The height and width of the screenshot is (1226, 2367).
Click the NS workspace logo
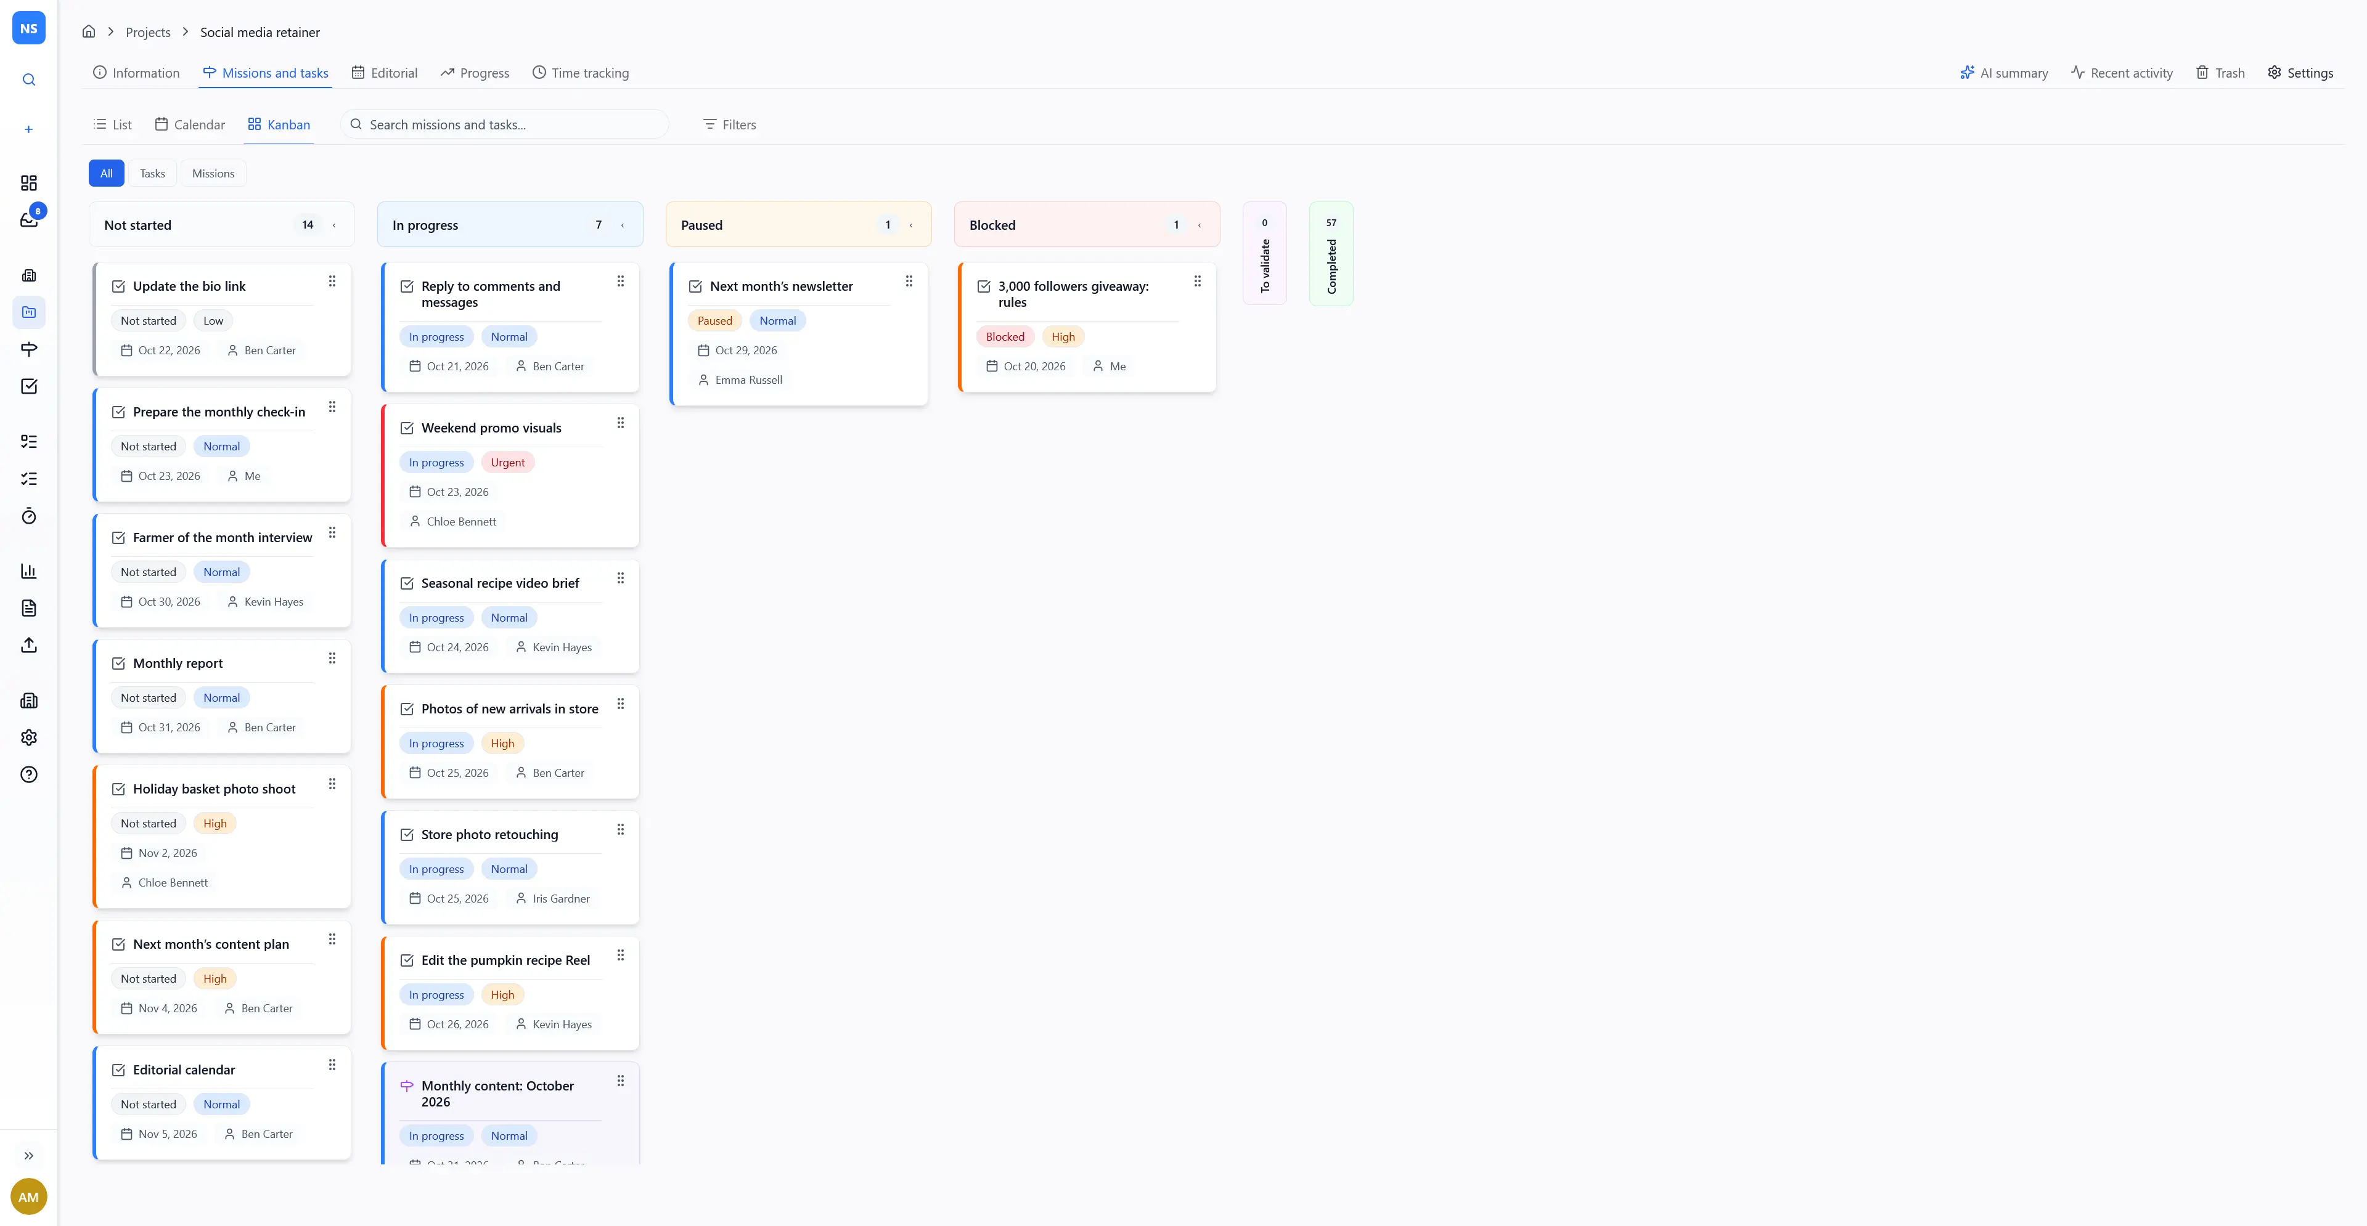[x=28, y=28]
